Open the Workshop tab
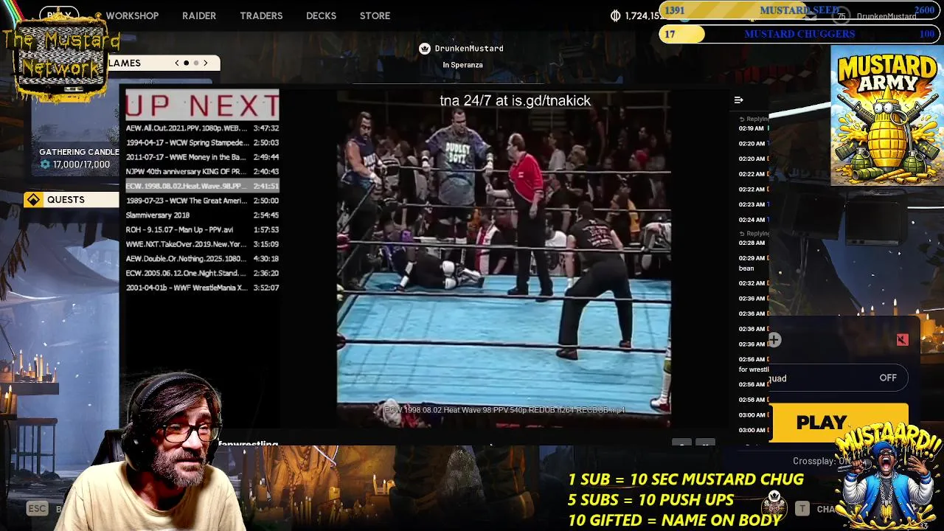944x531 pixels. (x=132, y=15)
